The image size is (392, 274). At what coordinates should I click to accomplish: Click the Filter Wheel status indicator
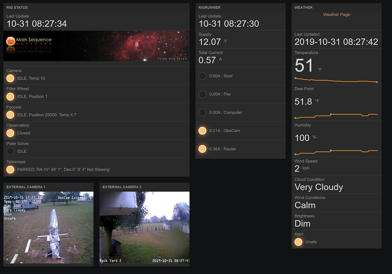click(x=10, y=96)
